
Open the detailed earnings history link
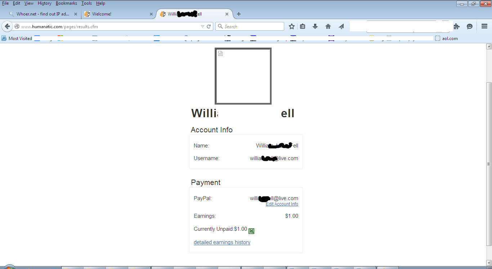coord(222,242)
